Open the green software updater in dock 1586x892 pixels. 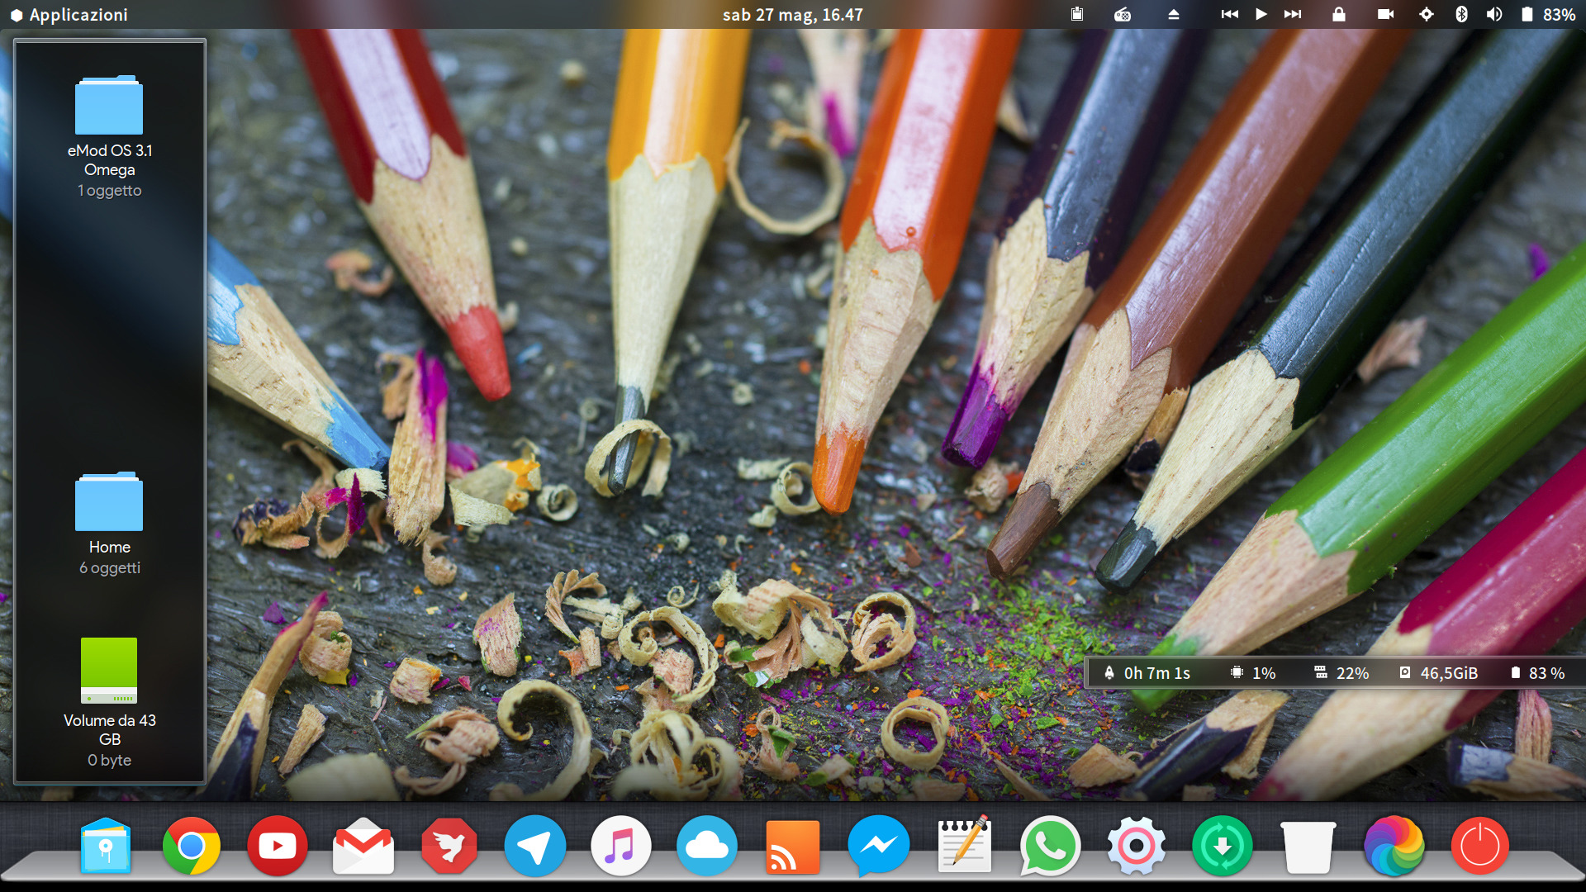pyautogui.click(x=1223, y=846)
